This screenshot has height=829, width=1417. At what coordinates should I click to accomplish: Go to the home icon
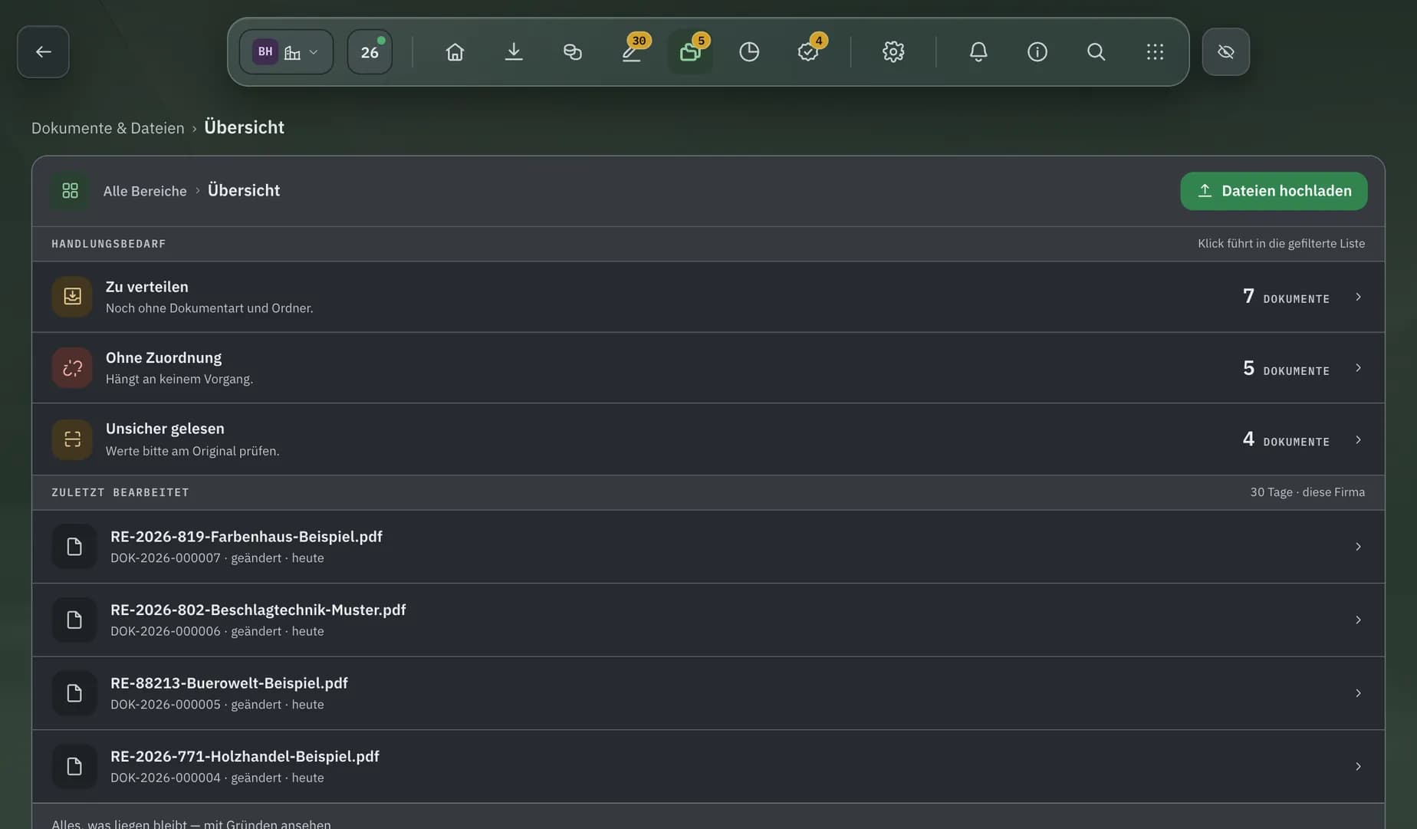pyautogui.click(x=455, y=51)
